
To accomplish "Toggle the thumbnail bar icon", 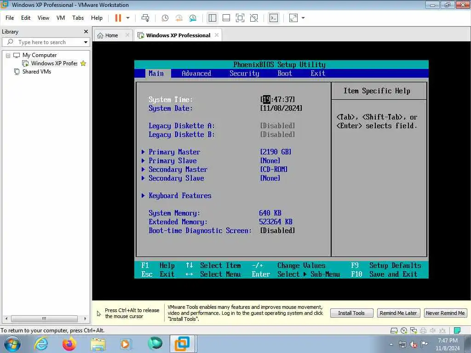I will pos(226,18).
